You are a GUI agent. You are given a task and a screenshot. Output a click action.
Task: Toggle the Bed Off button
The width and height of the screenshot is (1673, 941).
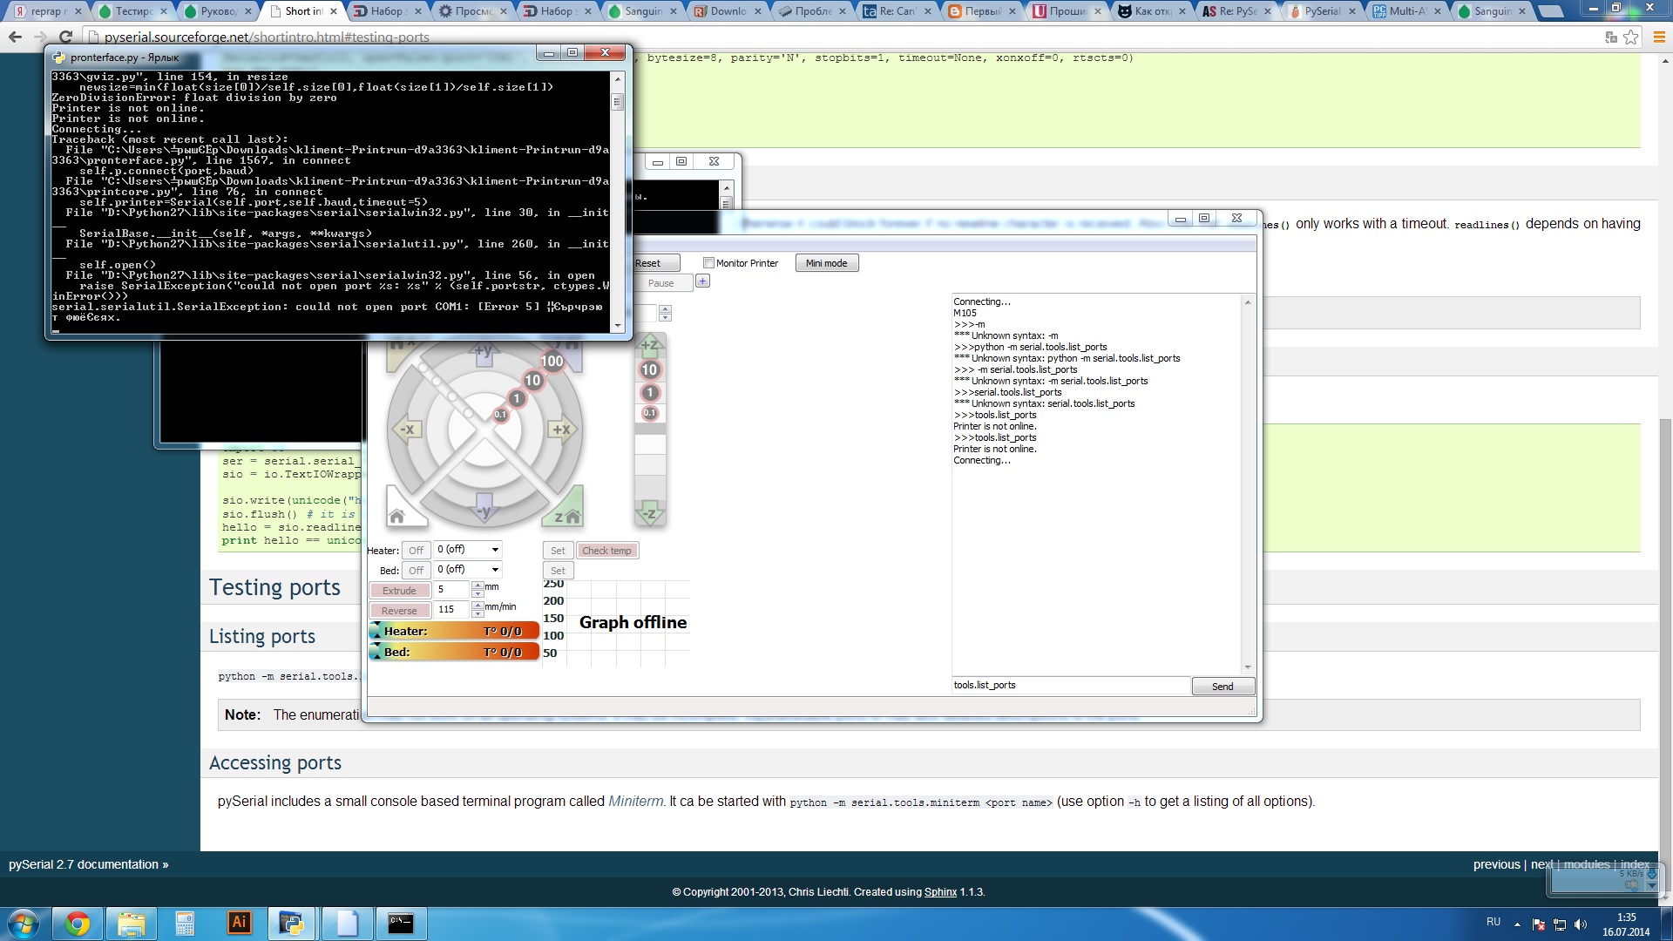tap(416, 571)
